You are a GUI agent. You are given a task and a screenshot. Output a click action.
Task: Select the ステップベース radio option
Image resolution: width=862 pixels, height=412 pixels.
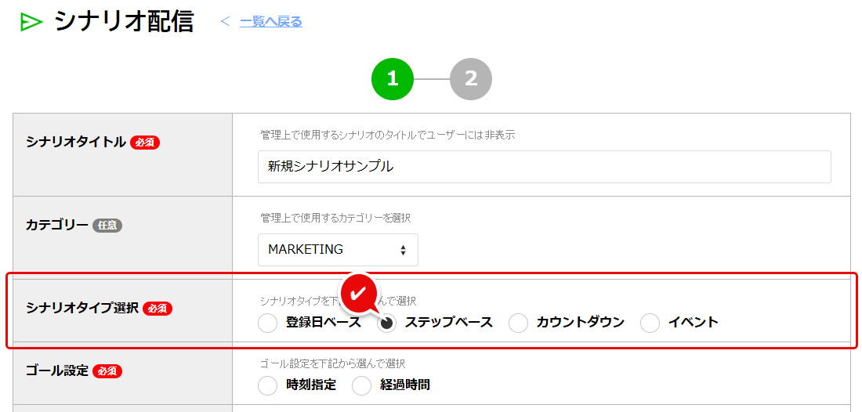[x=387, y=323]
